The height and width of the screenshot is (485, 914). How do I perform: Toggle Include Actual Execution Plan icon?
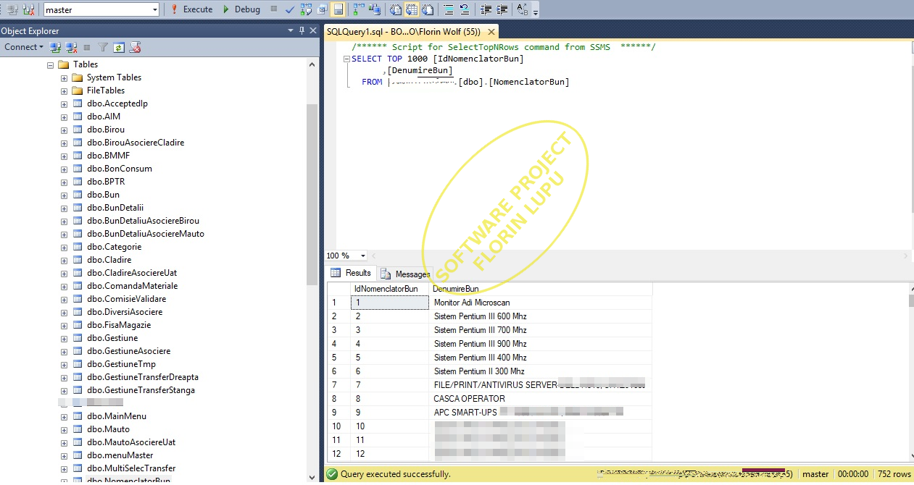[359, 9]
